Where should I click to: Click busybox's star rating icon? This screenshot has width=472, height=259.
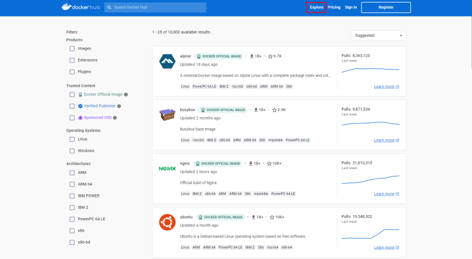coord(274,110)
